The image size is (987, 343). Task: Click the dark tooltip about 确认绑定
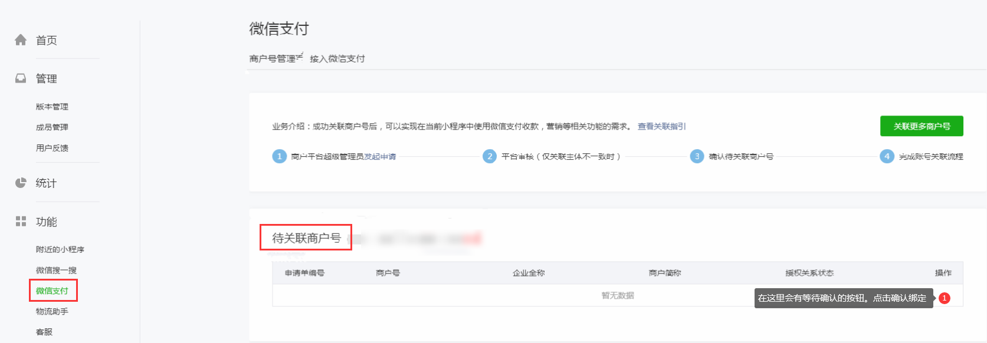pos(844,298)
